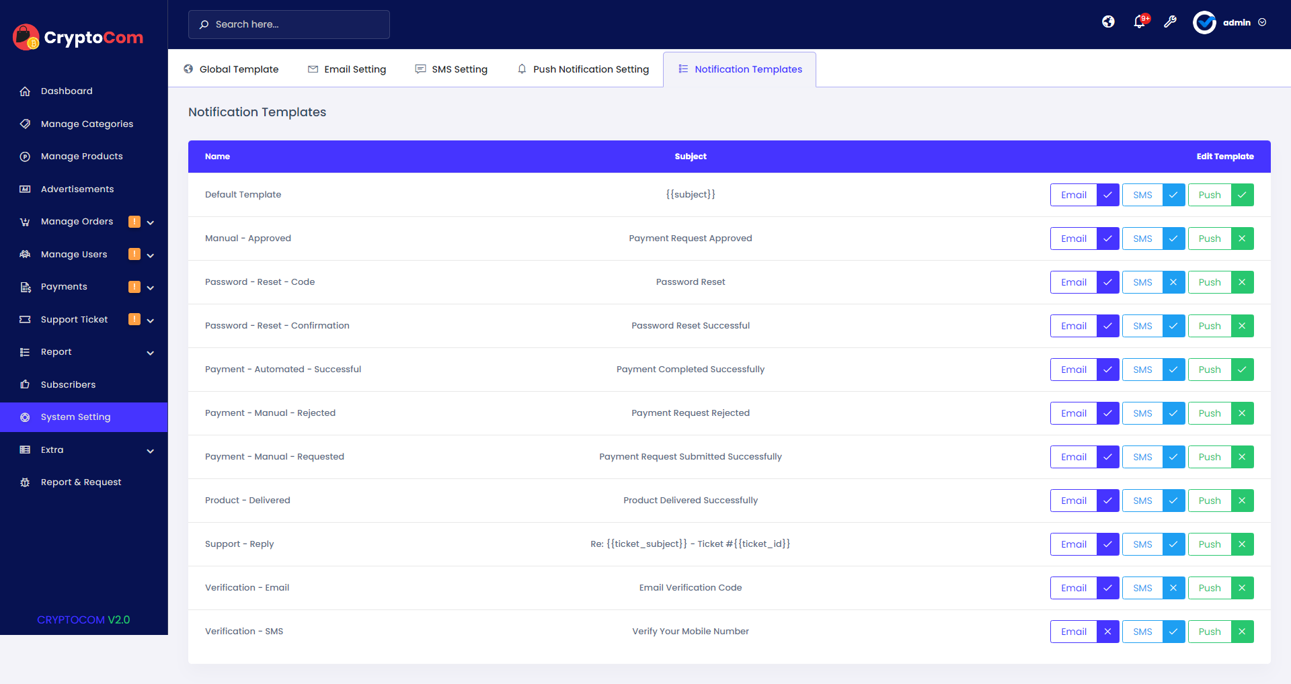This screenshot has width=1291, height=684.
Task: Toggle SMS status for Payment - Manual - Rejected
Action: coord(1173,413)
